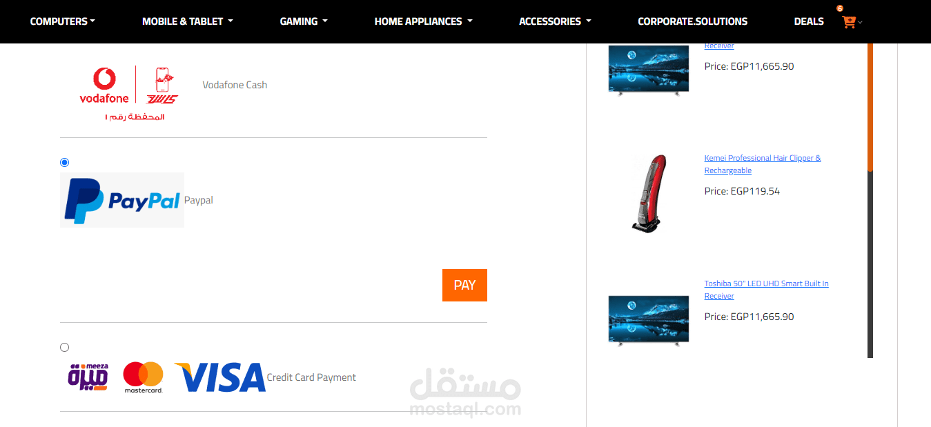Expand the Computers dropdown menu
This screenshot has height=427, width=931.
point(62,21)
